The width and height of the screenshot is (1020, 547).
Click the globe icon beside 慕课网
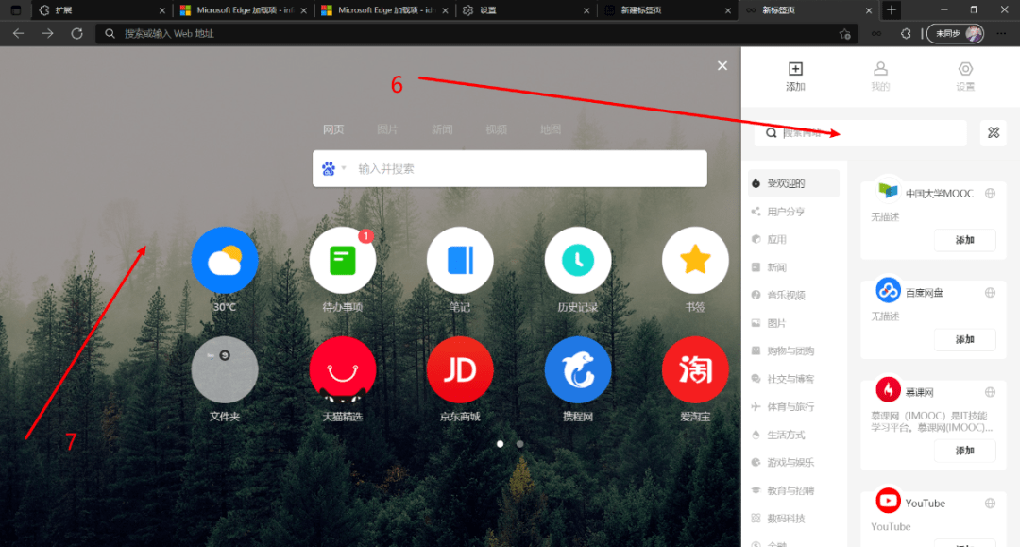(x=990, y=392)
